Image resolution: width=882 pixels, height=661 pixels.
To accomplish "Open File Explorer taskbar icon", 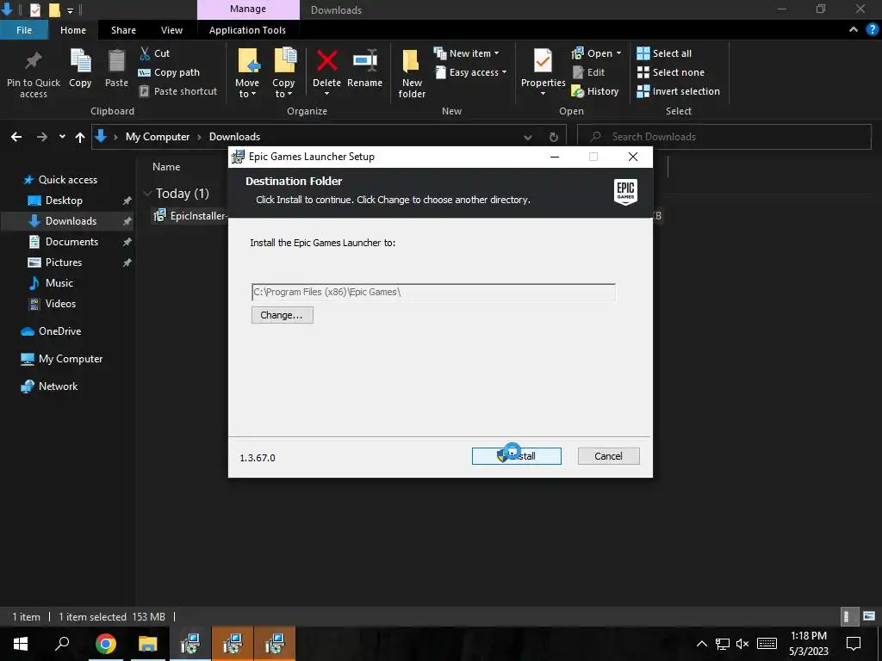I will [x=148, y=644].
